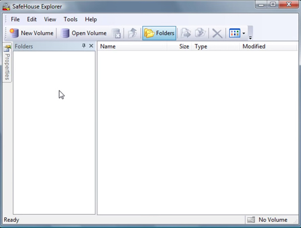
Task: Click the Open Volume toolbar button
Action: click(84, 33)
